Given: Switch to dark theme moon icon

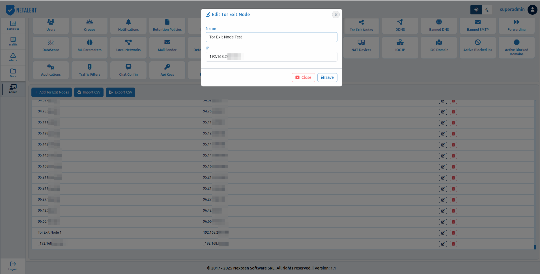Looking at the screenshot, I should (x=487, y=10).
